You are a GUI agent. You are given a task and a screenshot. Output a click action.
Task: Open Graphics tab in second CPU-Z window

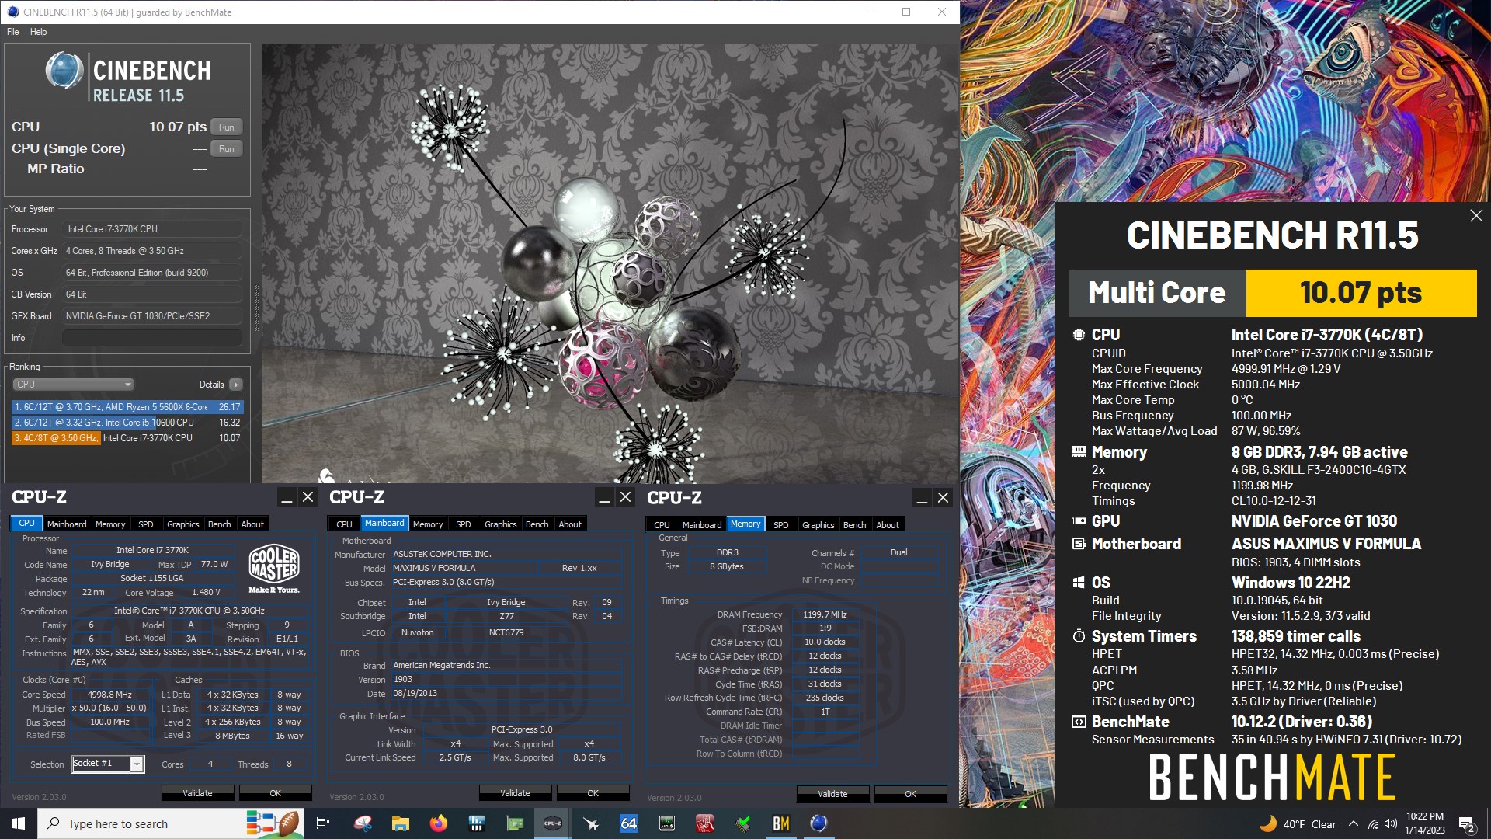coord(501,524)
